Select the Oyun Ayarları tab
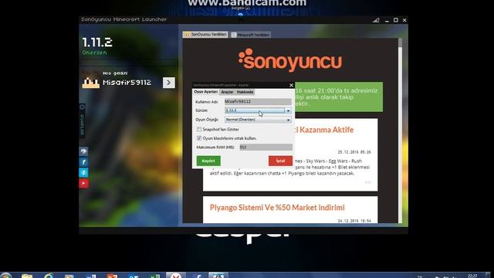Image resolution: width=494 pixels, height=278 pixels. tap(206, 92)
